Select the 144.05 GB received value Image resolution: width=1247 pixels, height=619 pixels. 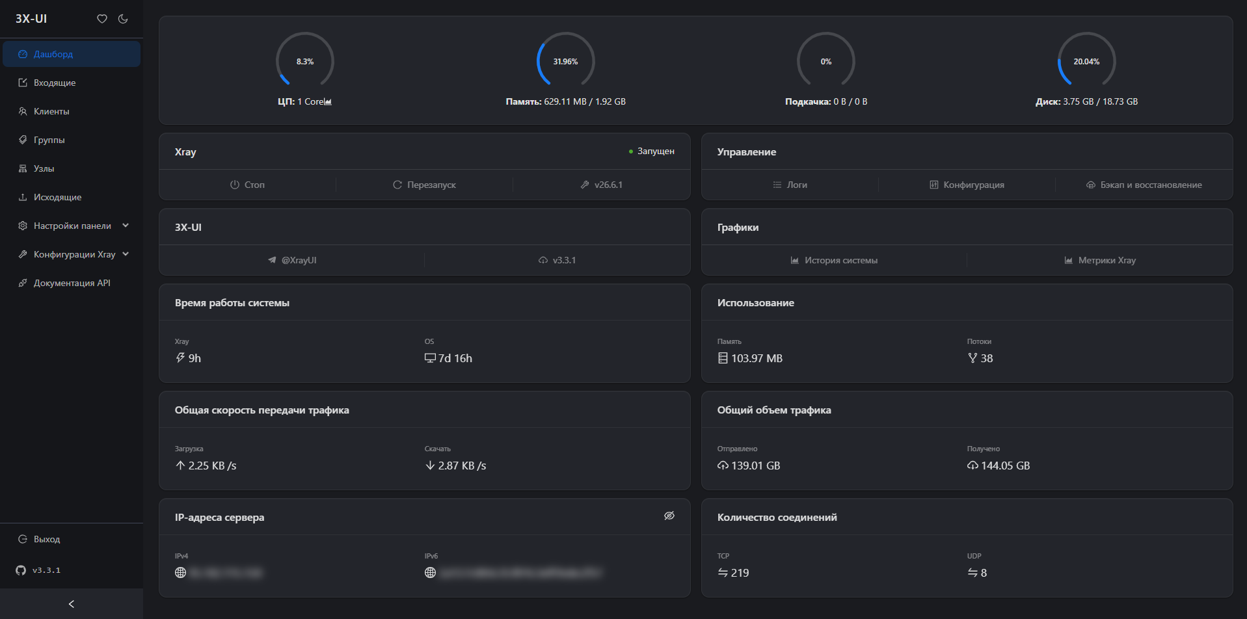click(1006, 466)
